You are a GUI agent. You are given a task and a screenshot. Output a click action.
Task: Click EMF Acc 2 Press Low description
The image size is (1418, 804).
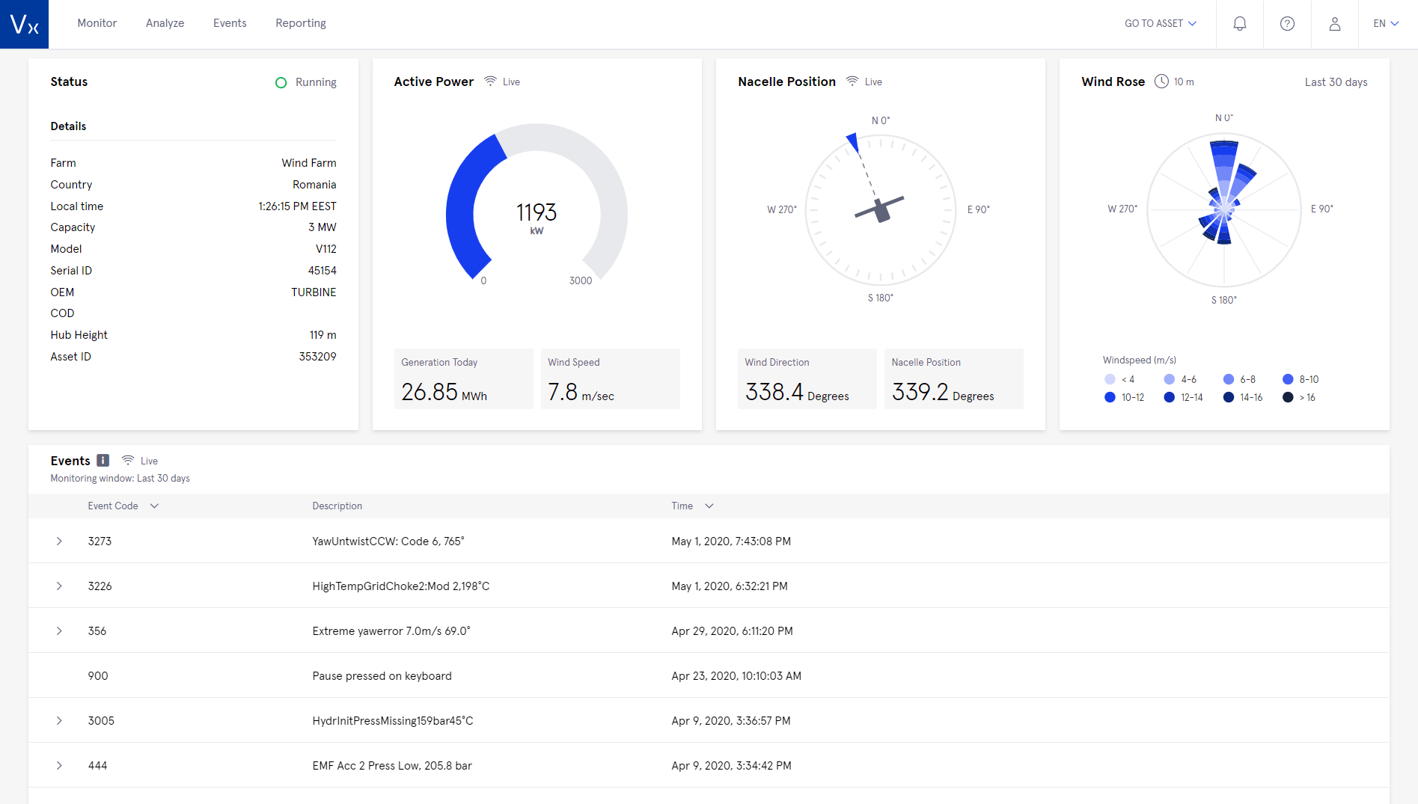[392, 765]
